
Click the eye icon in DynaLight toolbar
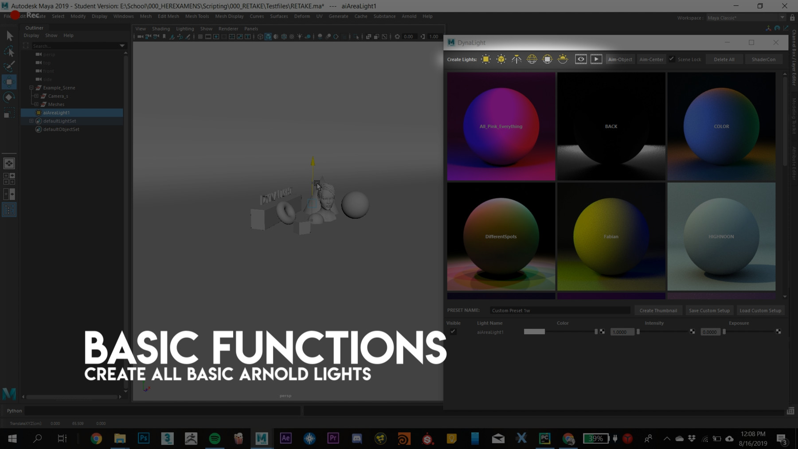click(x=581, y=59)
